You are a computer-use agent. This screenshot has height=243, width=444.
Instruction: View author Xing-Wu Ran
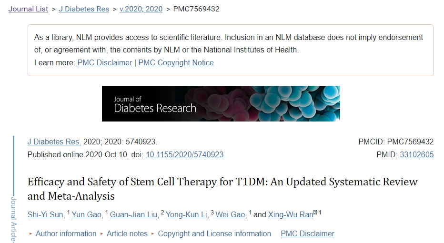pyautogui.click(x=290, y=214)
